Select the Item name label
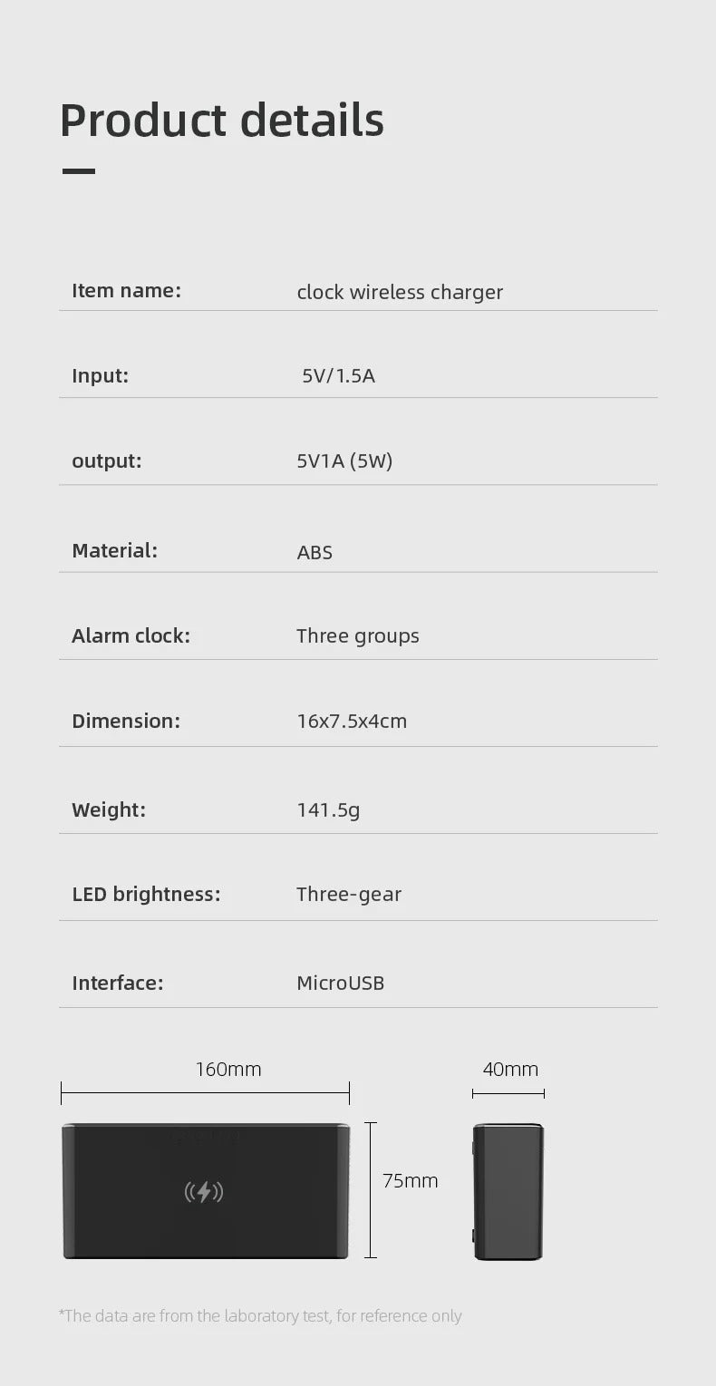 (x=127, y=290)
